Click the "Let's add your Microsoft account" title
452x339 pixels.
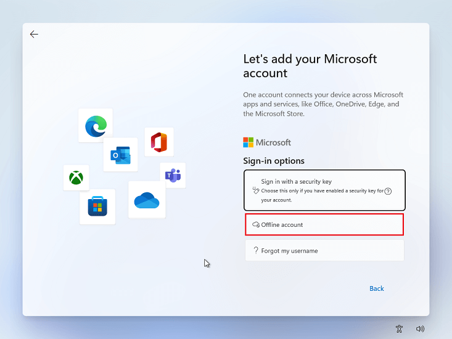click(x=310, y=66)
